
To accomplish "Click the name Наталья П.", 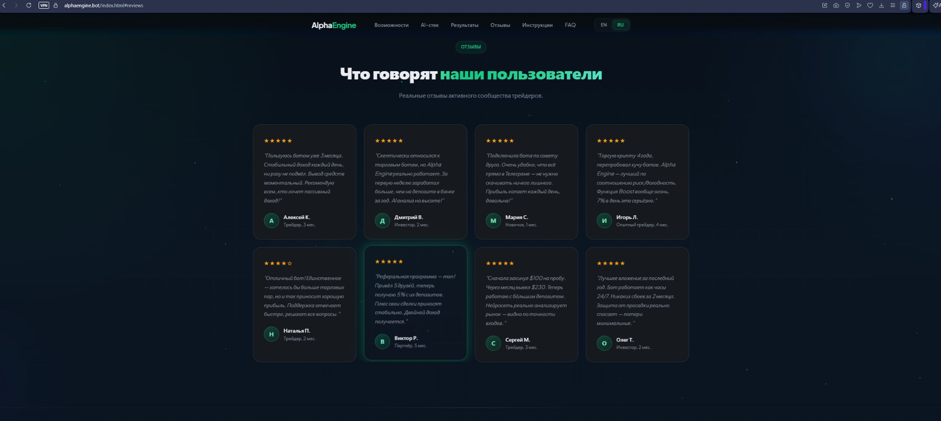I will (x=297, y=331).
